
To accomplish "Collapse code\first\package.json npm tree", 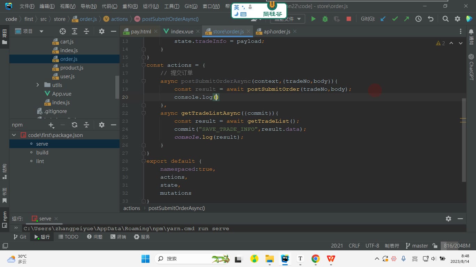I will pyautogui.click(x=14, y=135).
